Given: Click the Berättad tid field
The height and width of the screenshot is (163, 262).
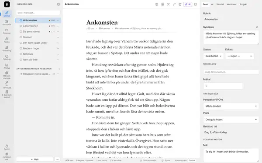Looking at the screenshot, I should pyautogui.click(x=231, y=133).
